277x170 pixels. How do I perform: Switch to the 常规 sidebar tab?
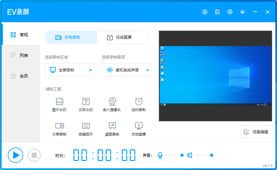(x=21, y=34)
